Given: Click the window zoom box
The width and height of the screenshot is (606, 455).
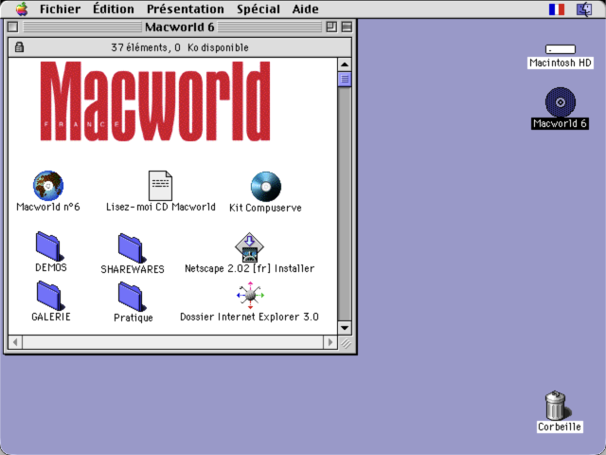Looking at the screenshot, I should pyautogui.click(x=331, y=27).
